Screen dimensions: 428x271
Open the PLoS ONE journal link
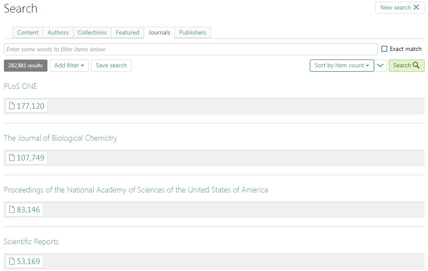(x=20, y=86)
